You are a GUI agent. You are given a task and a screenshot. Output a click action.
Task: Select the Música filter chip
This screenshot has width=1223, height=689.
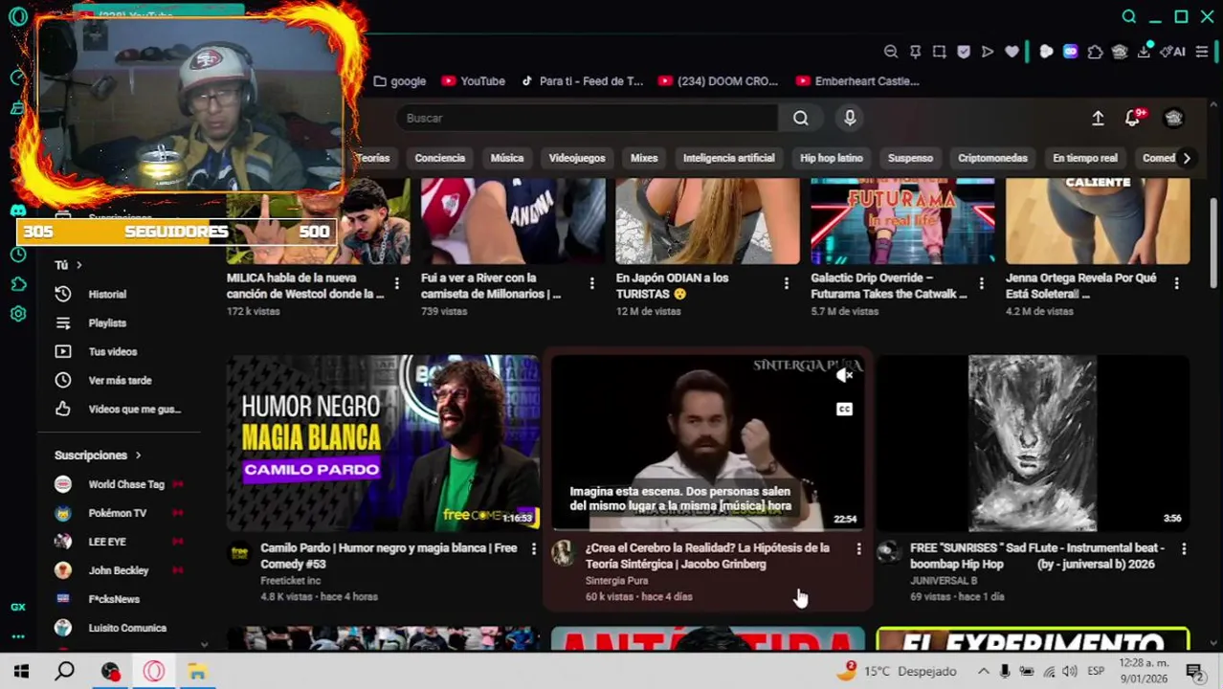[x=507, y=158]
